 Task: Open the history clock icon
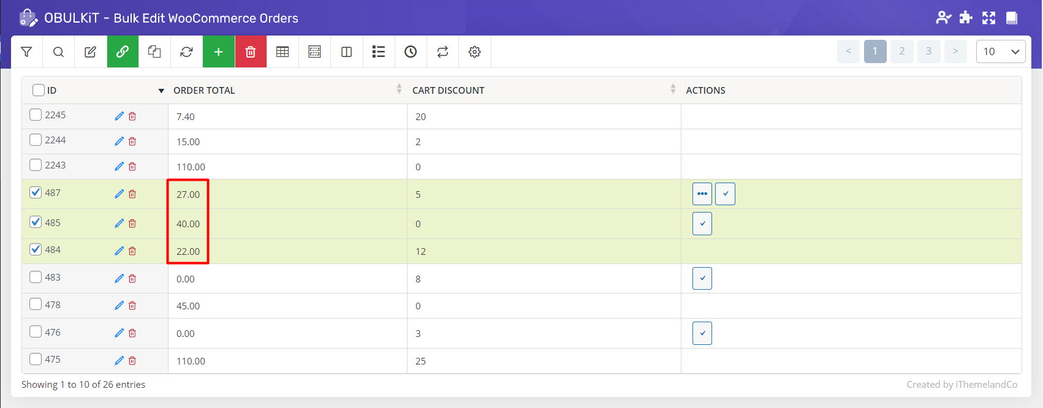click(411, 52)
